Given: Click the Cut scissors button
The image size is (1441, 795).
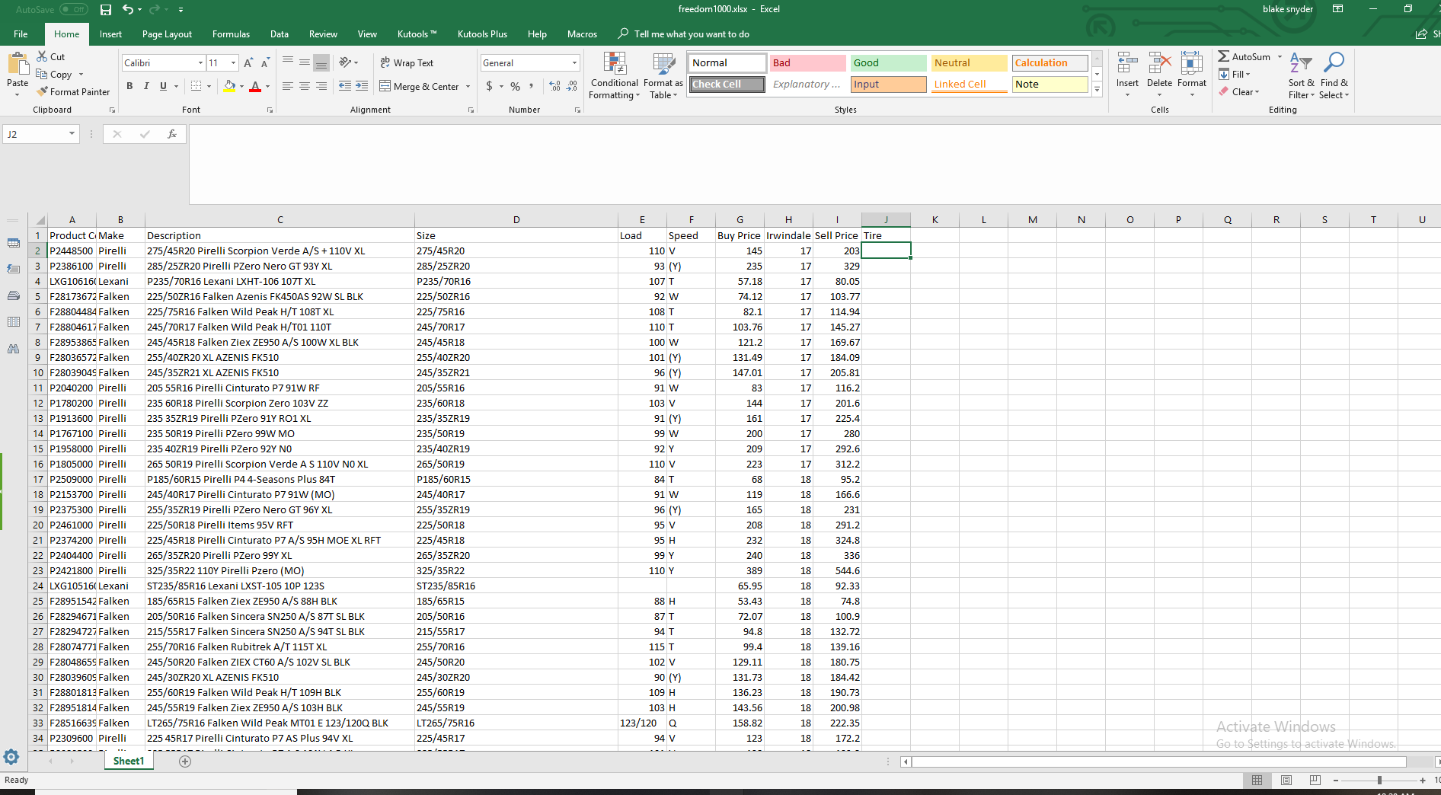Looking at the screenshot, I should [51, 57].
